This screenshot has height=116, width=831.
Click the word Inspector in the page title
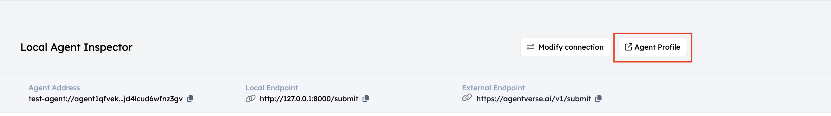[x=108, y=47]
